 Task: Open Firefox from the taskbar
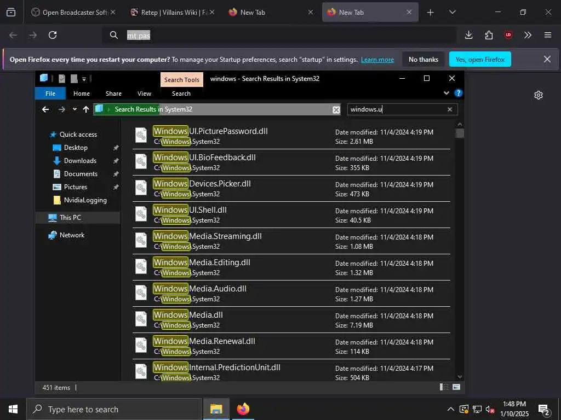tap(243, 409)
